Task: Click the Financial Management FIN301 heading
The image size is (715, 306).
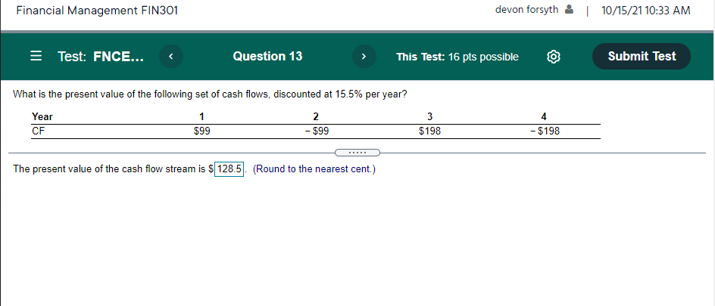Action: click(x=97, y=10)
